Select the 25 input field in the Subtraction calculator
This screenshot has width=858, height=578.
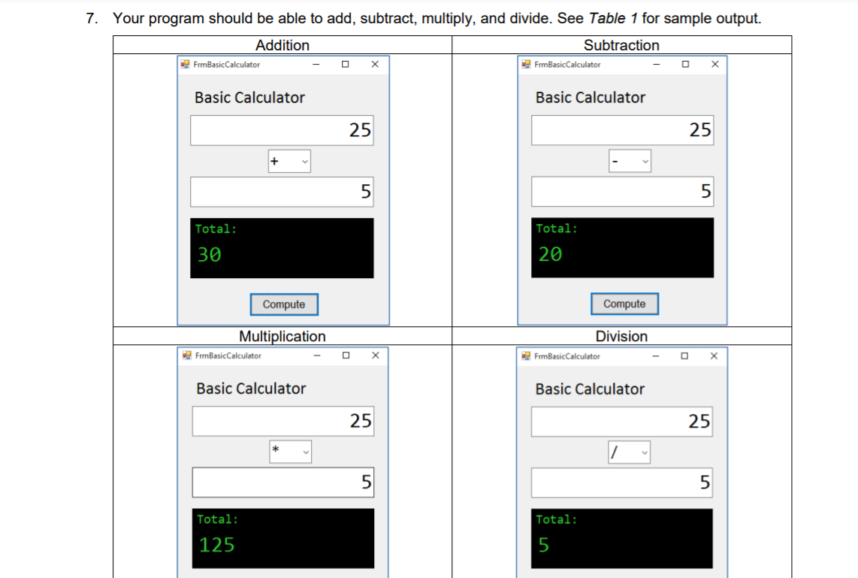point(622,129)
